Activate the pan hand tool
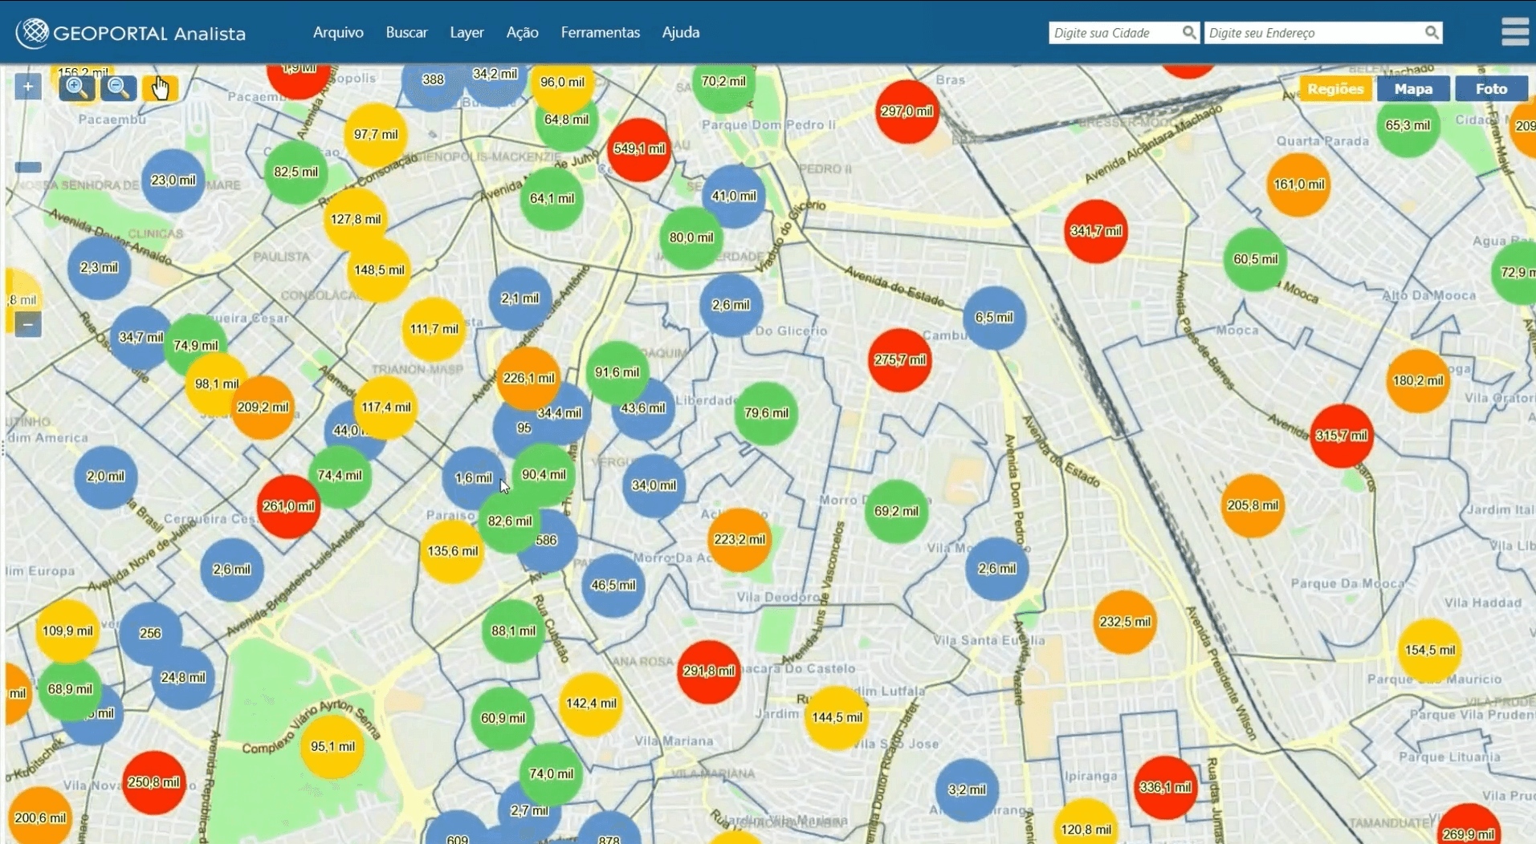This screenshot has height=844, width=1536. click(x=160, y=87)
